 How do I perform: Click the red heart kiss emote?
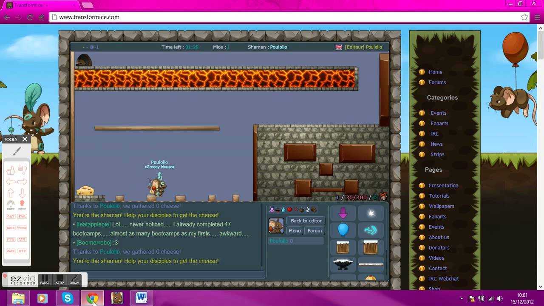point(289,209)
